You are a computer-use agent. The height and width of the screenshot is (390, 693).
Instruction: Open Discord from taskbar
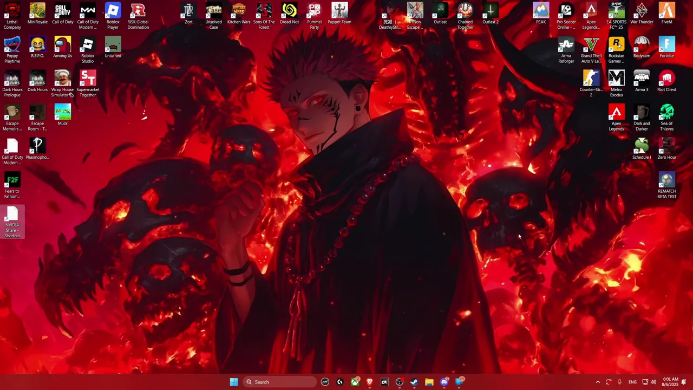click(x=444, y=382)
